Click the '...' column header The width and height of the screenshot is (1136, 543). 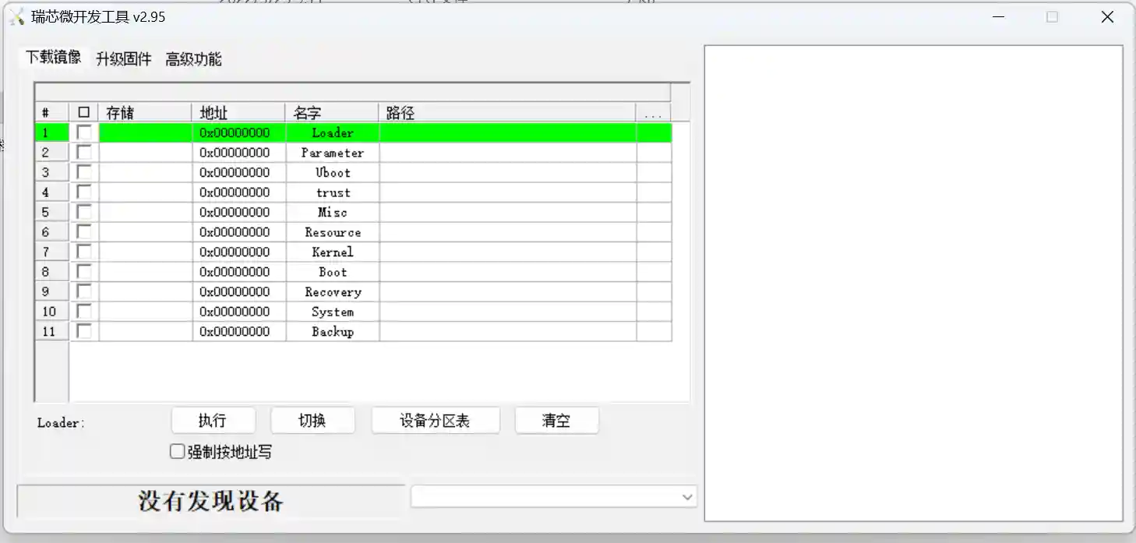click(x=654, y=113)
